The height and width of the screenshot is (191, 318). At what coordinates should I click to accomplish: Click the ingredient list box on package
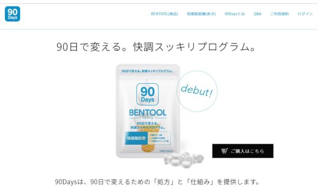click(x=159, y=138)
